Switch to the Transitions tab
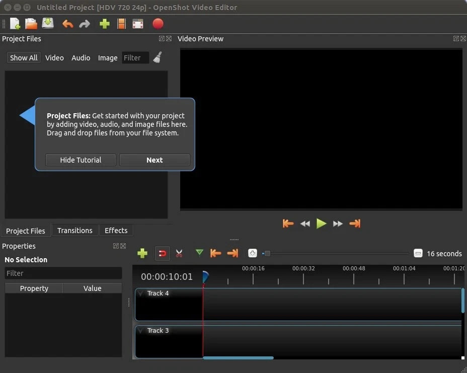467x373 pixels. [74, 230]
